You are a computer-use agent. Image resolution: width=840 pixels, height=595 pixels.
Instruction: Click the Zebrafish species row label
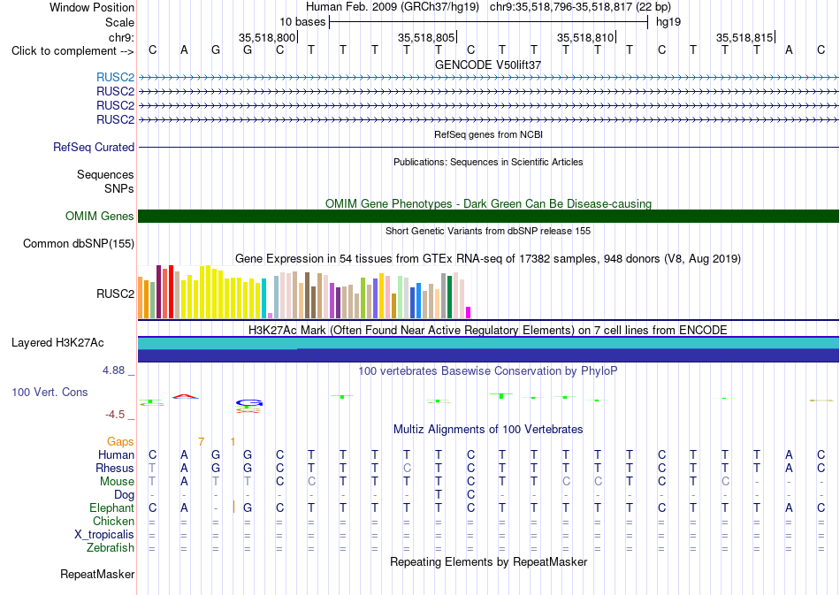(111, 548)
